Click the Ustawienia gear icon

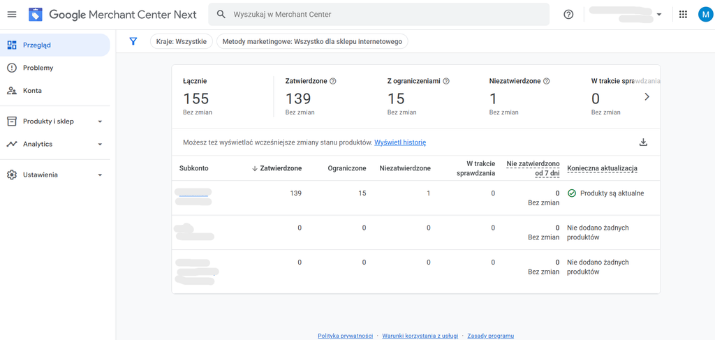click(x=12, y=175)
